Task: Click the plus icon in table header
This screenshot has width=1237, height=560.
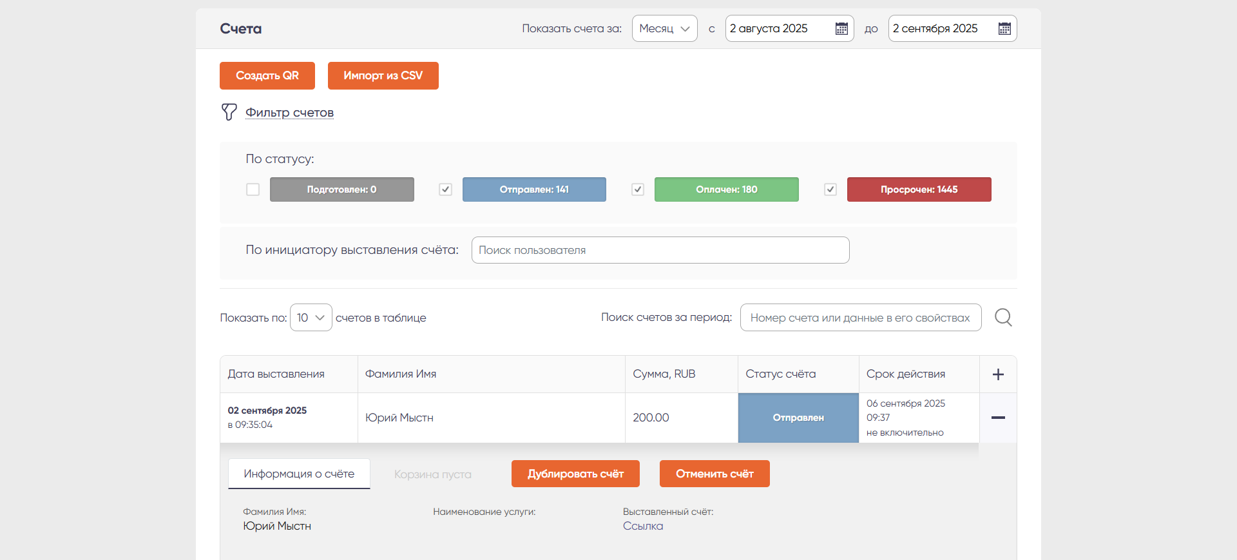Action: click(998, 374)
